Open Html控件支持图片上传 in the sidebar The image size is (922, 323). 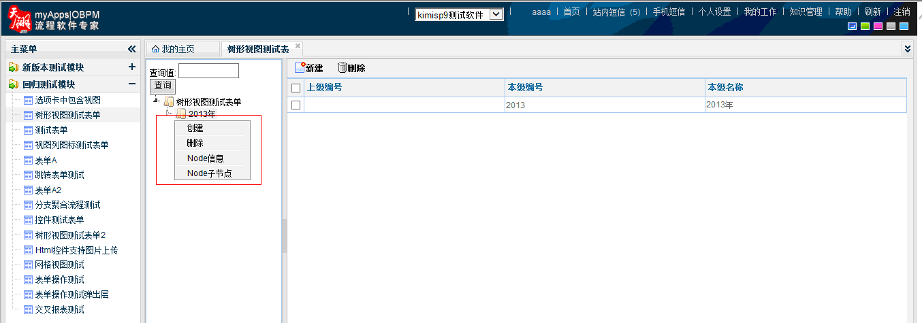tap(76, 250)
